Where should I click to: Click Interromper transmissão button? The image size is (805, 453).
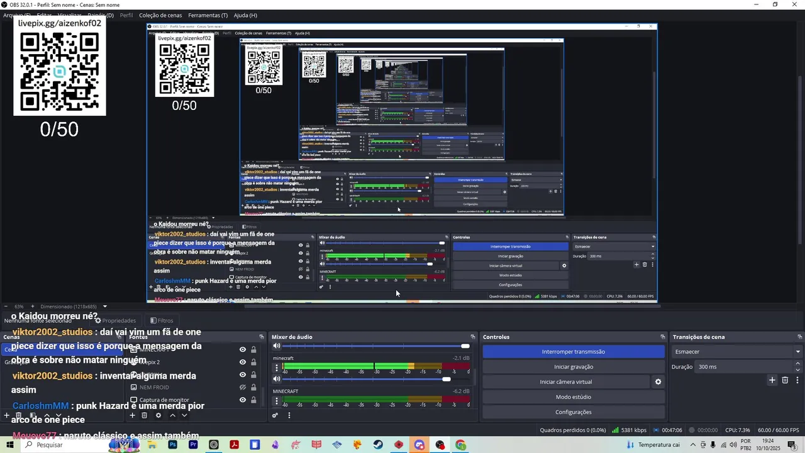click(574, 352)
